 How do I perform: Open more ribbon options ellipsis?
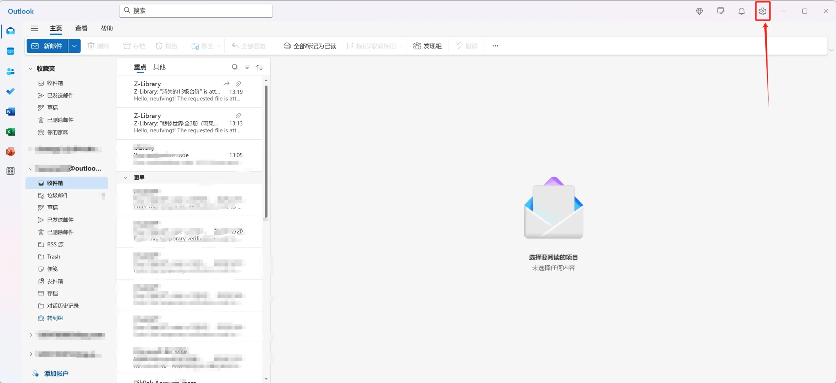(495, 46)
